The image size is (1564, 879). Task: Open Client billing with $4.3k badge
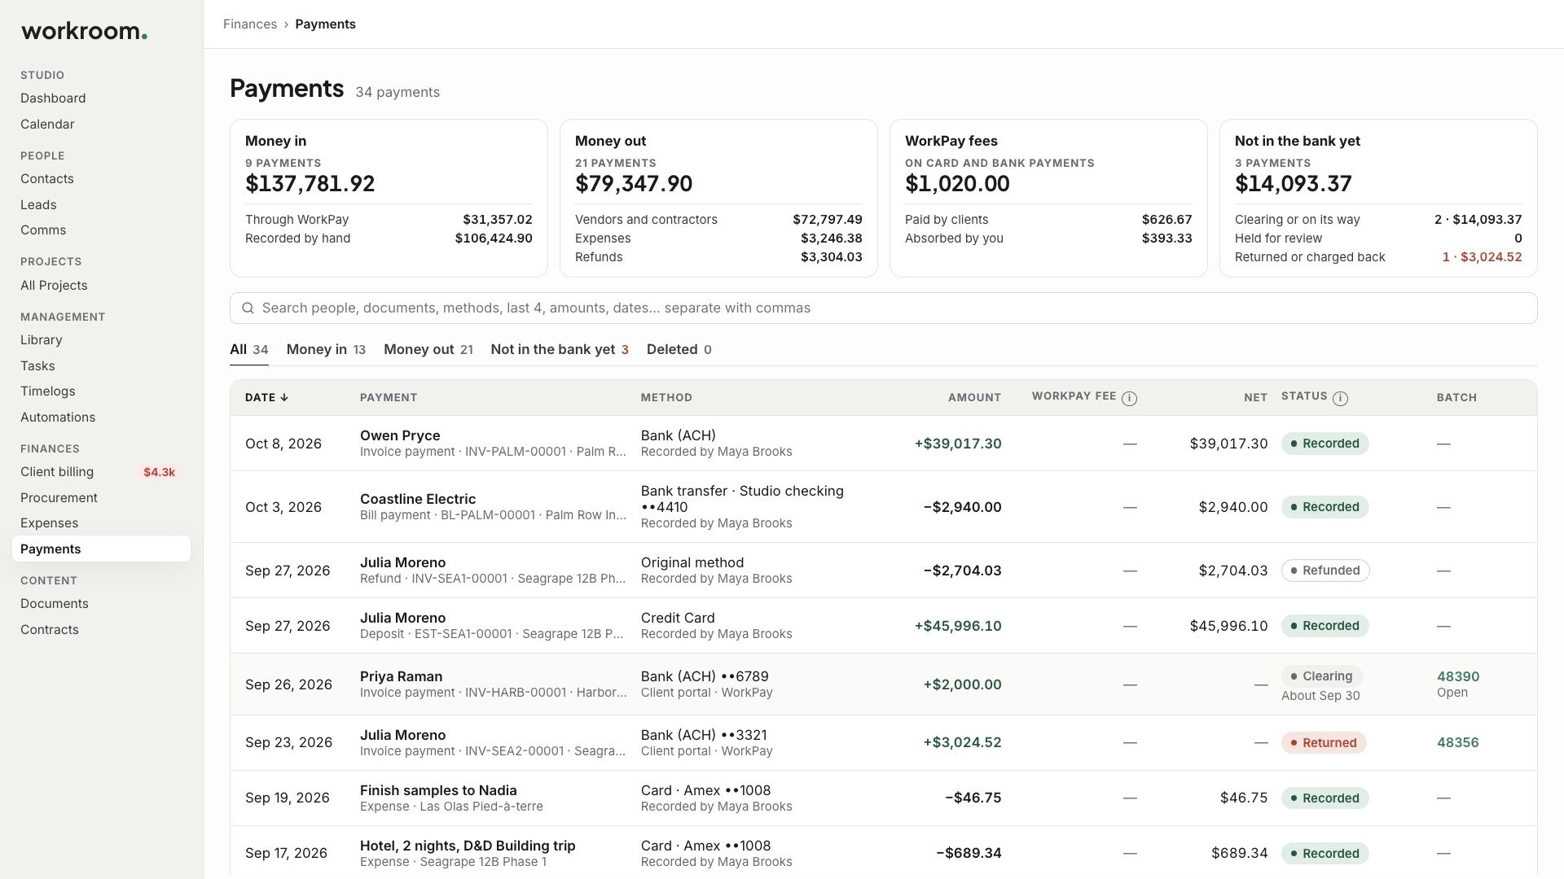click(x=101, y=471)
